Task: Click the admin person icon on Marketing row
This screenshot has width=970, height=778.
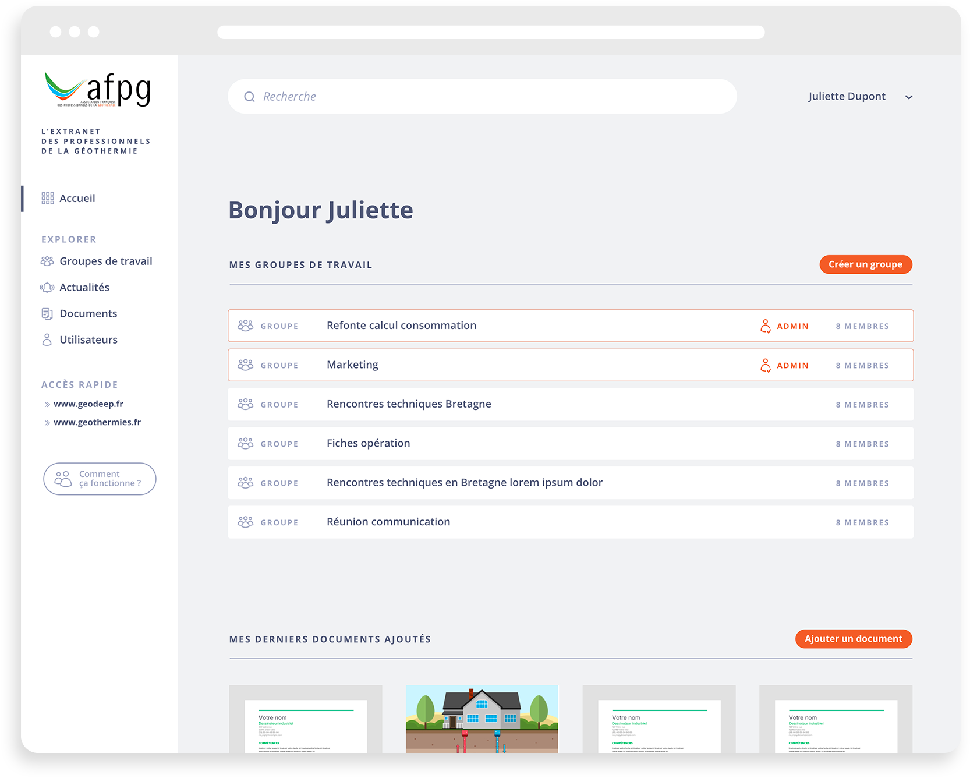Action: coord(766,365)
